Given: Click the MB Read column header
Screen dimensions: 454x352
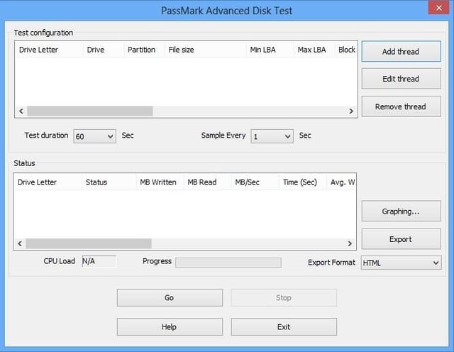Looking at the screenshot, I should (x=208, y=182).
